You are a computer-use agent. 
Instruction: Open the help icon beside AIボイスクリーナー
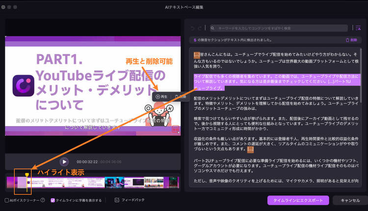43,200
